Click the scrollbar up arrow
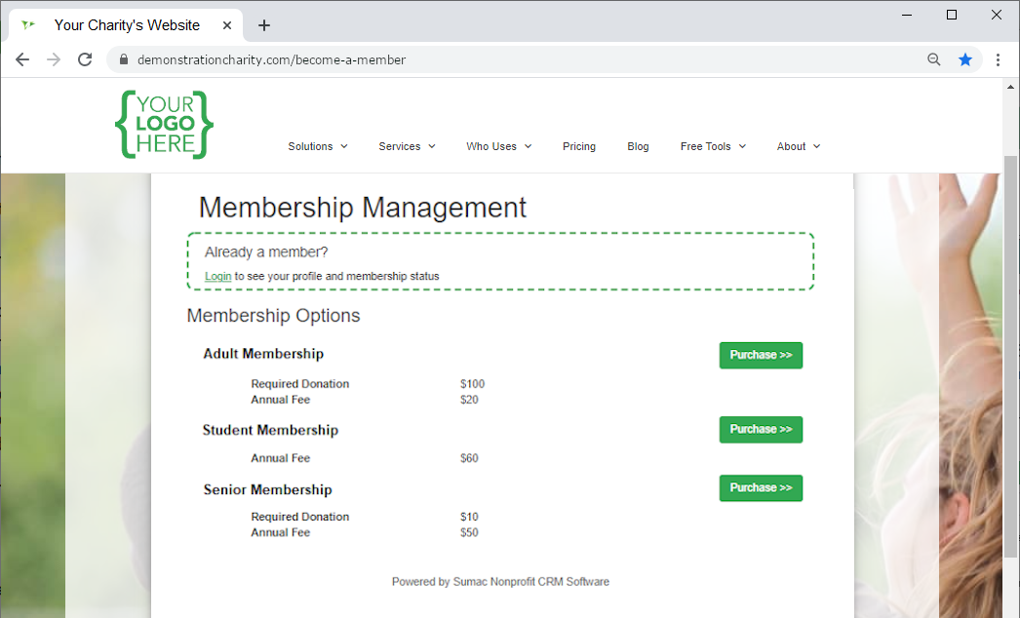This screenshot has width=1020, height=618. tap(1010, 86)
